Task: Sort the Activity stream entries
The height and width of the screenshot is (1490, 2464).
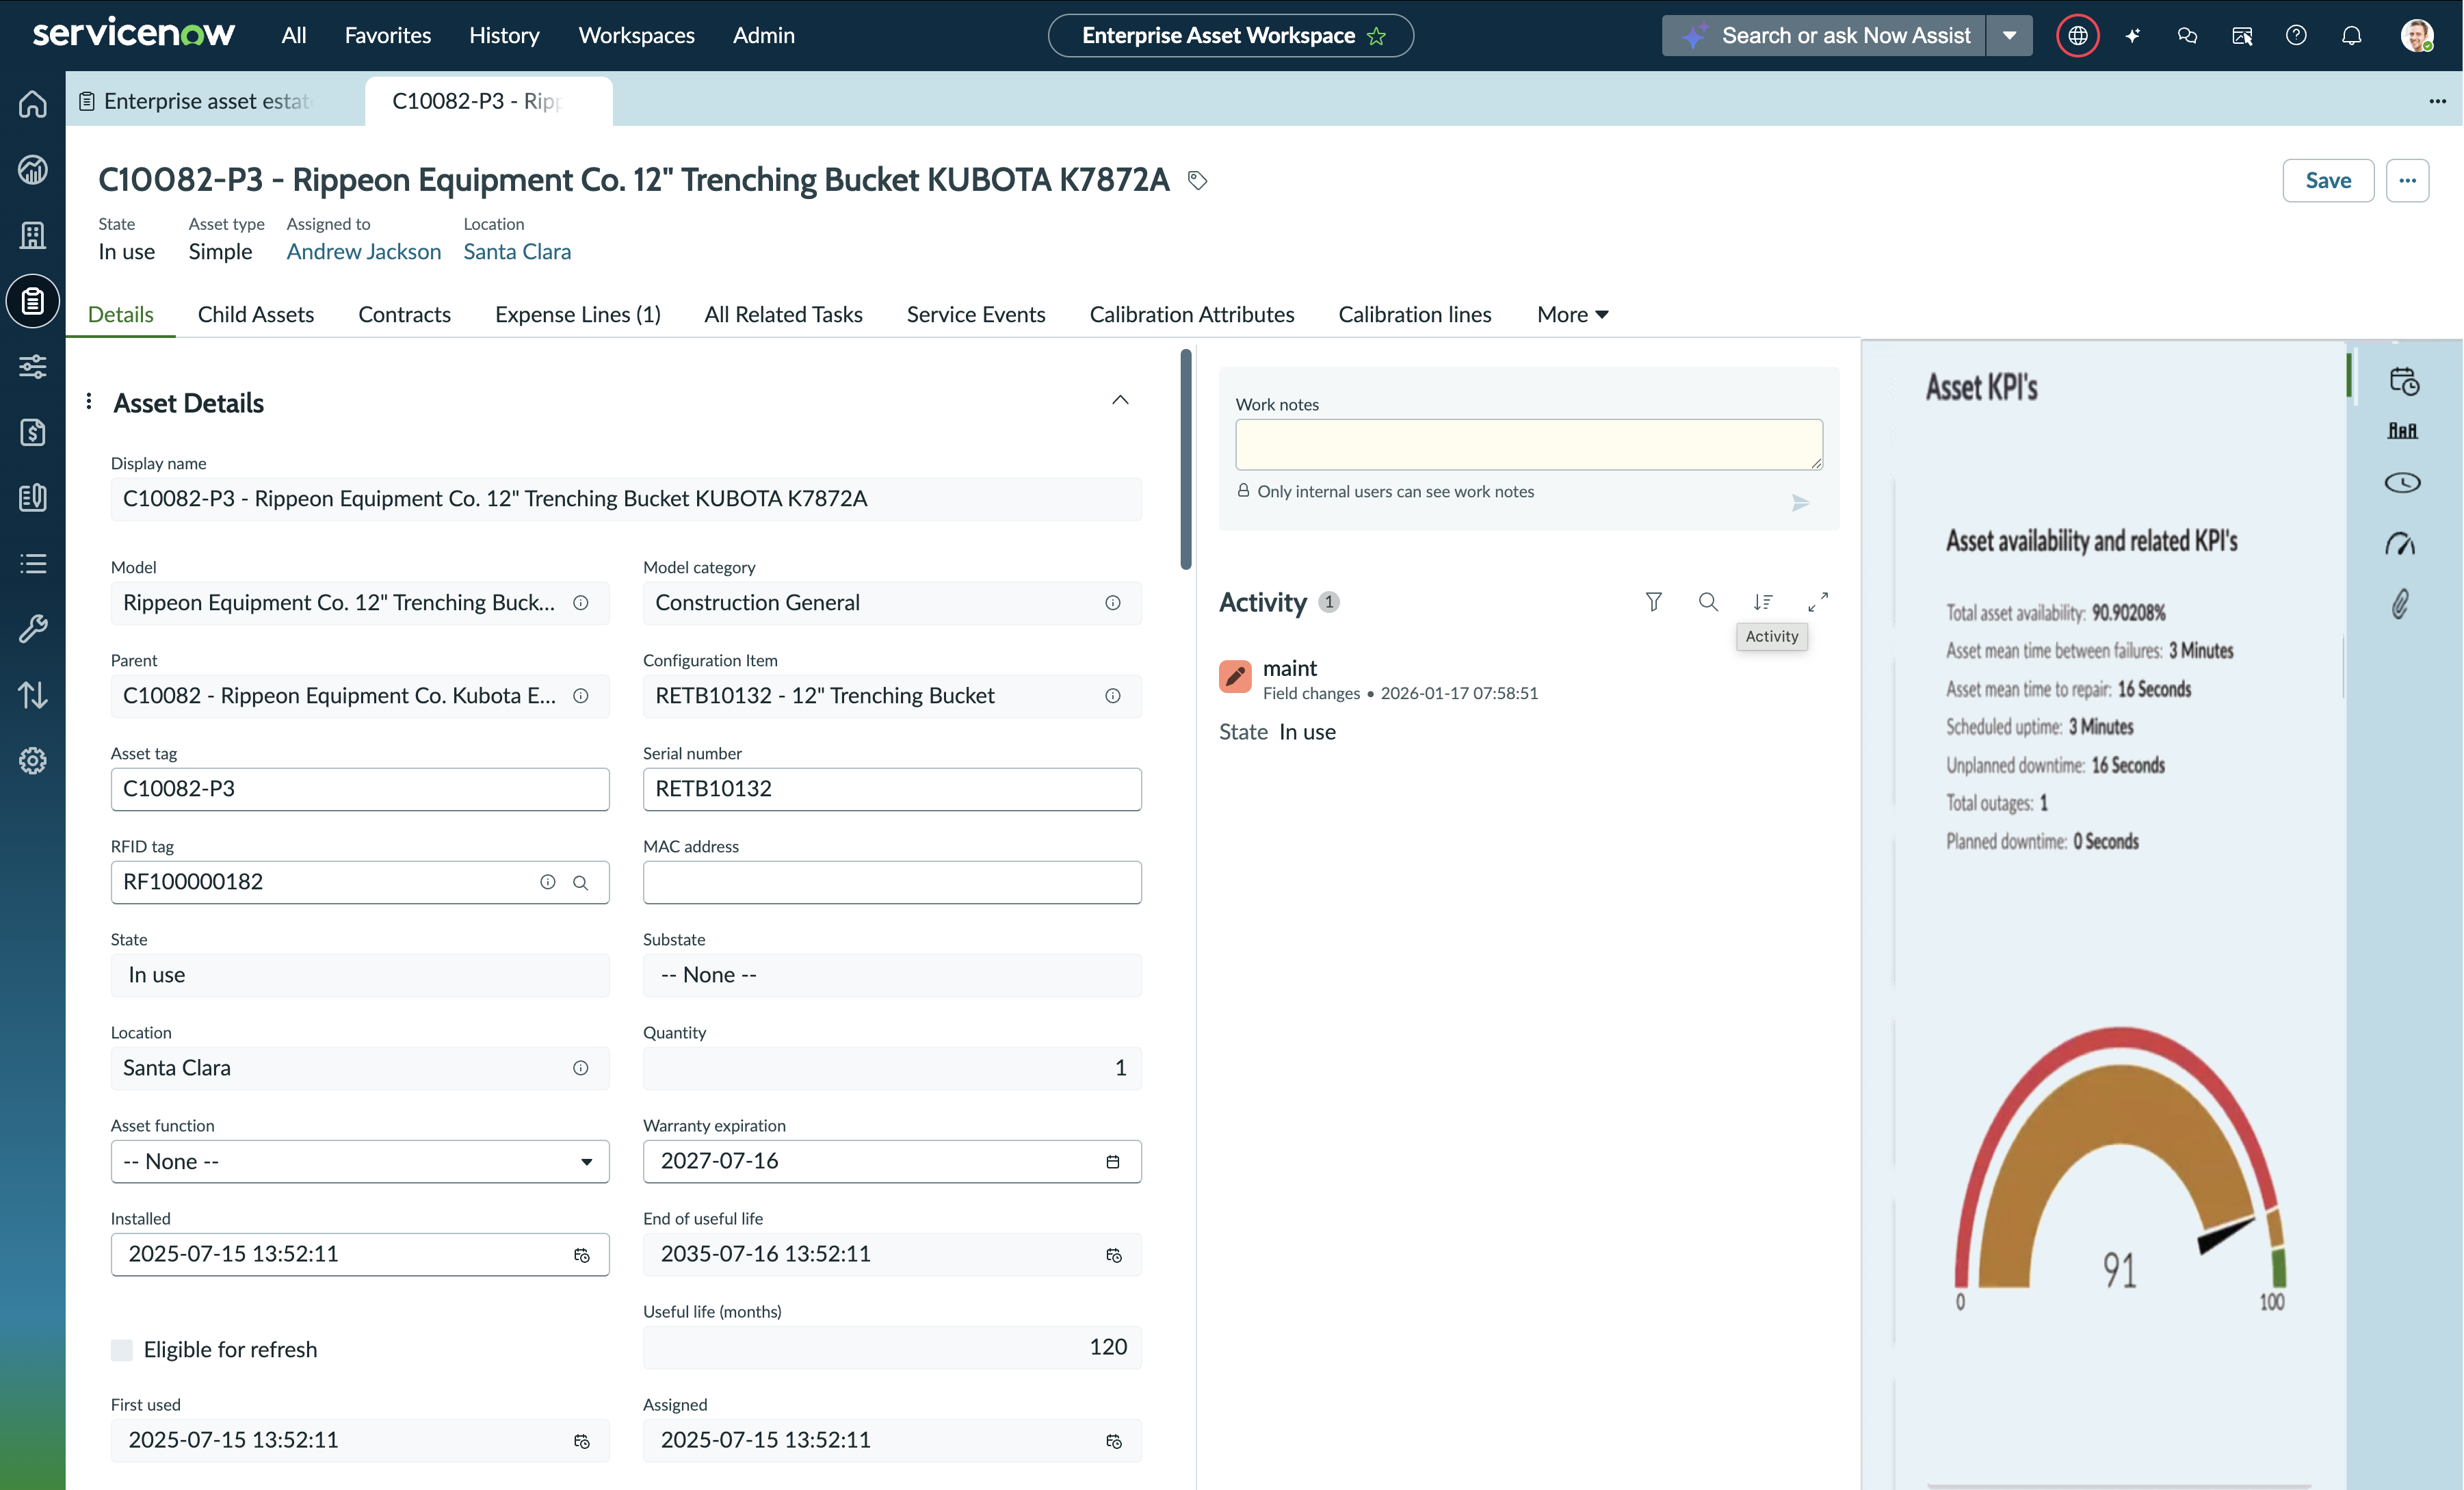Action: (1763, 602)
